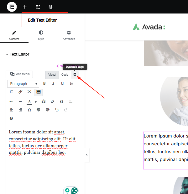Click the bottom teal portrait image
The height and width of the screenshot is (194, 188).
(180, 186)
